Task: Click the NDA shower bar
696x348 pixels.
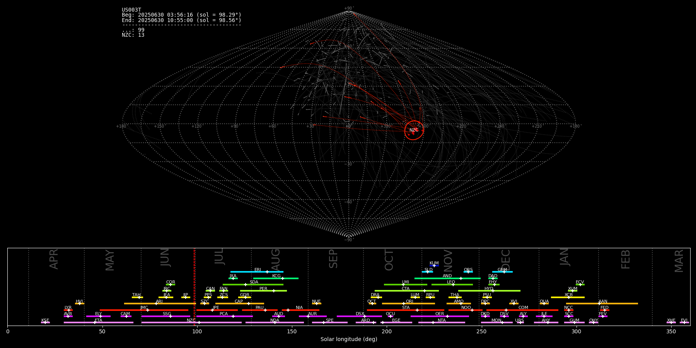Action: (275, 322)
